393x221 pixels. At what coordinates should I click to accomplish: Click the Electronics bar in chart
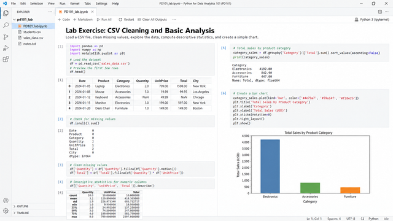(270, 166)
